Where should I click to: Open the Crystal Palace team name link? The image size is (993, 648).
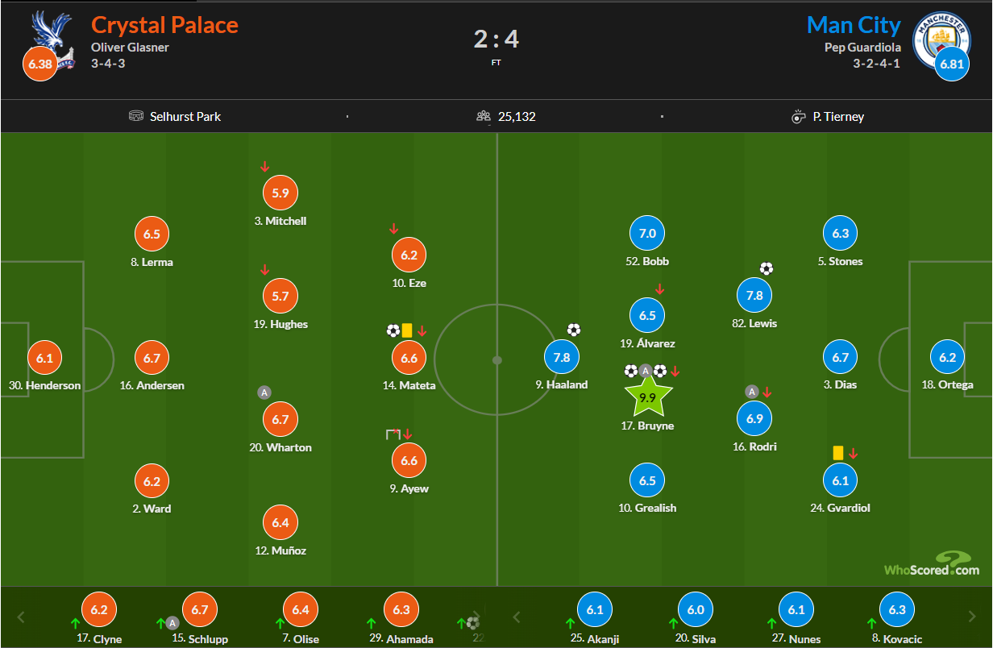click(x=164, y=25)
